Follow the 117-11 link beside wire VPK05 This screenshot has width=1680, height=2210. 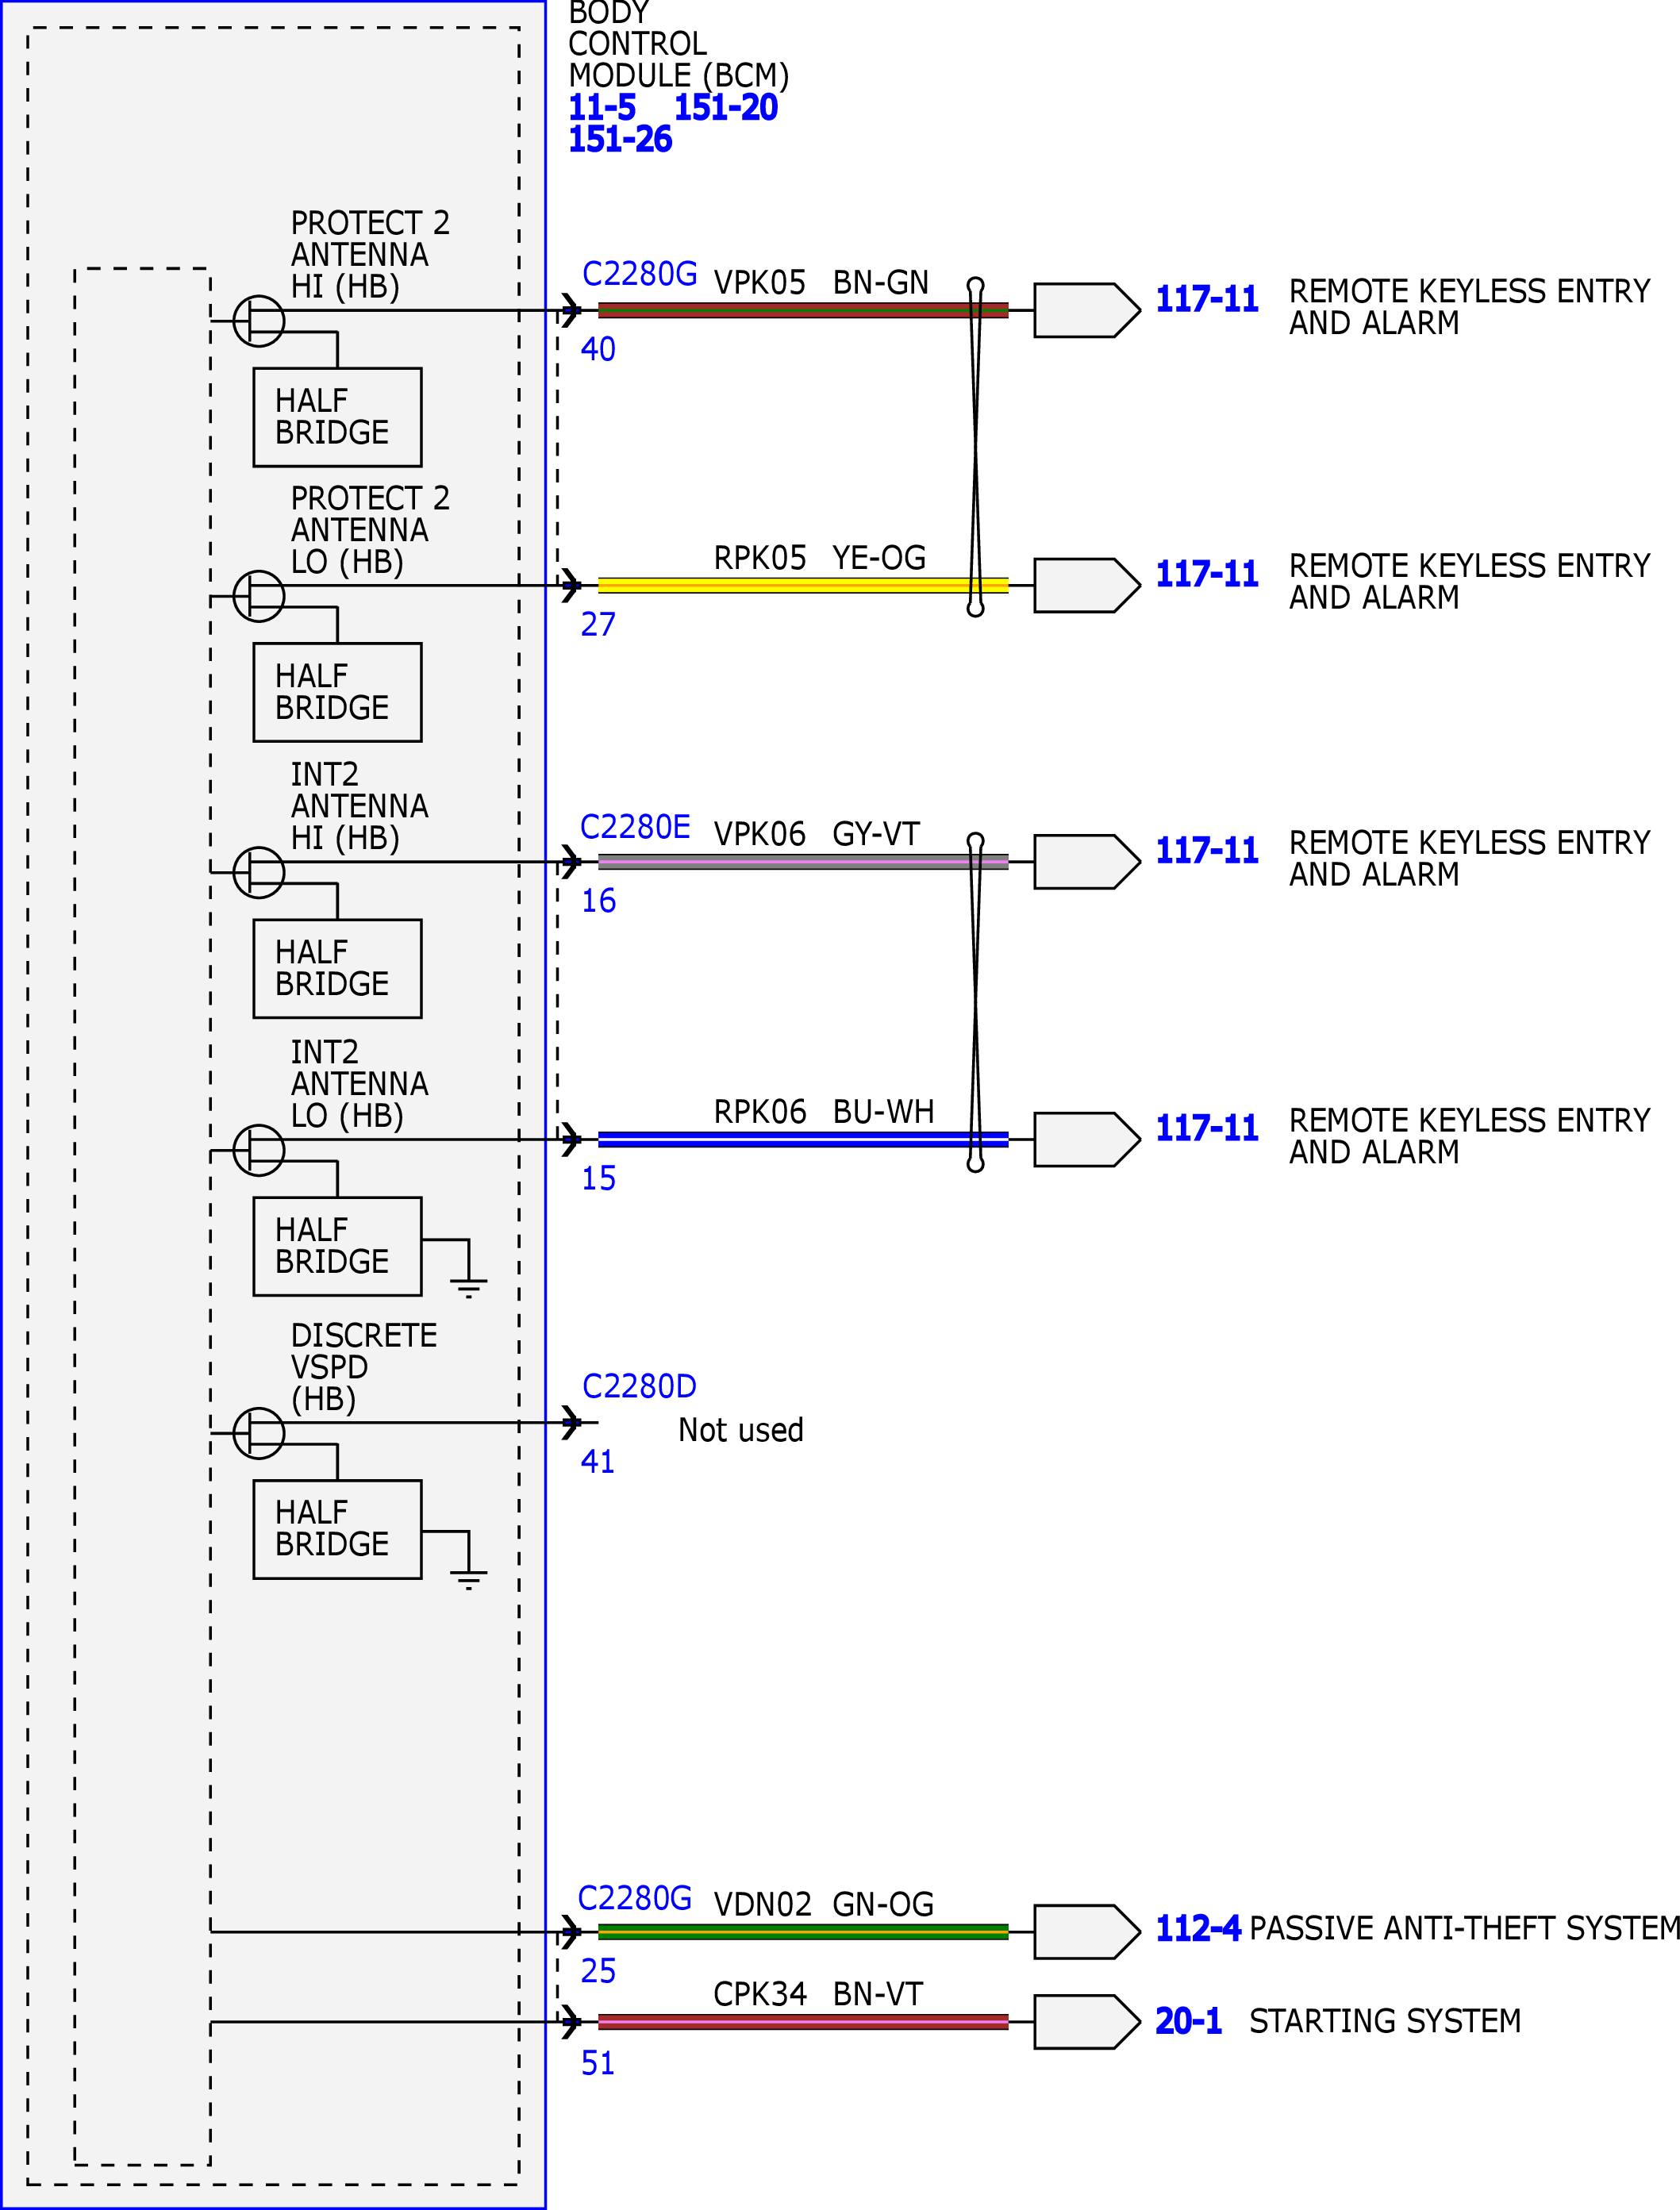1207,299
